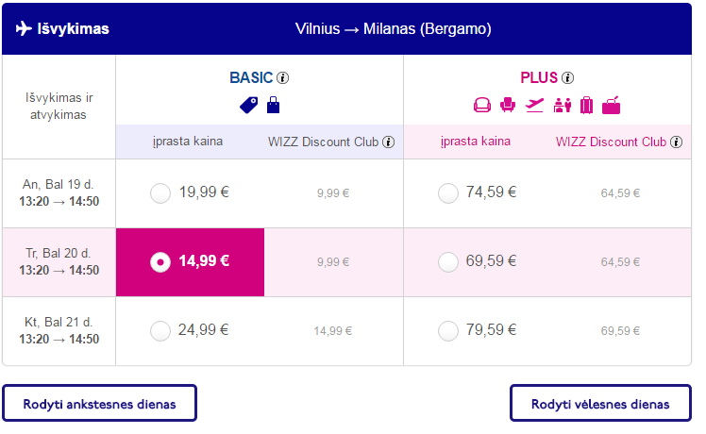Click the price tag icon under BASIC
The image size is (706, 434).
click(248, 105)
